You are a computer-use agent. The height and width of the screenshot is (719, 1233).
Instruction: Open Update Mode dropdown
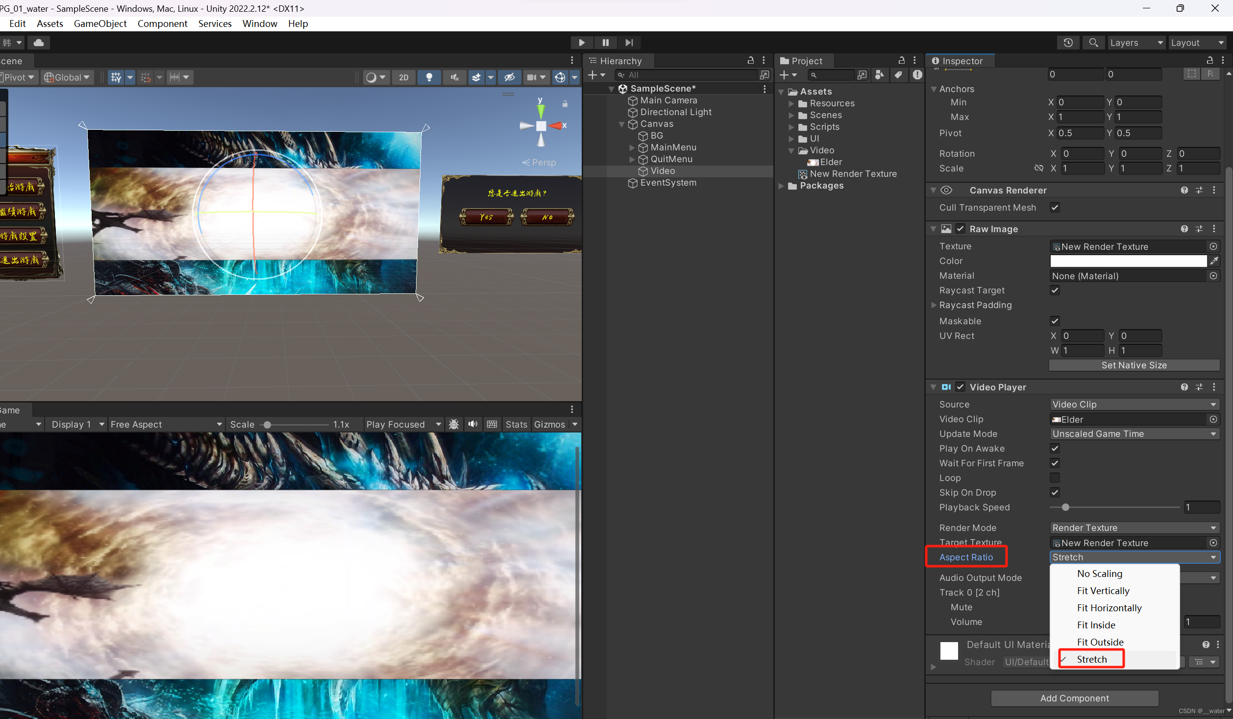point(1134,434)
